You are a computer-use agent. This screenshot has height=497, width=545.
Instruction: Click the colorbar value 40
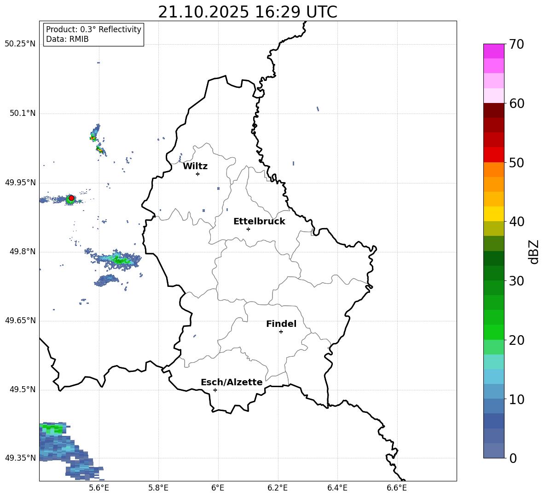point(517,222)
